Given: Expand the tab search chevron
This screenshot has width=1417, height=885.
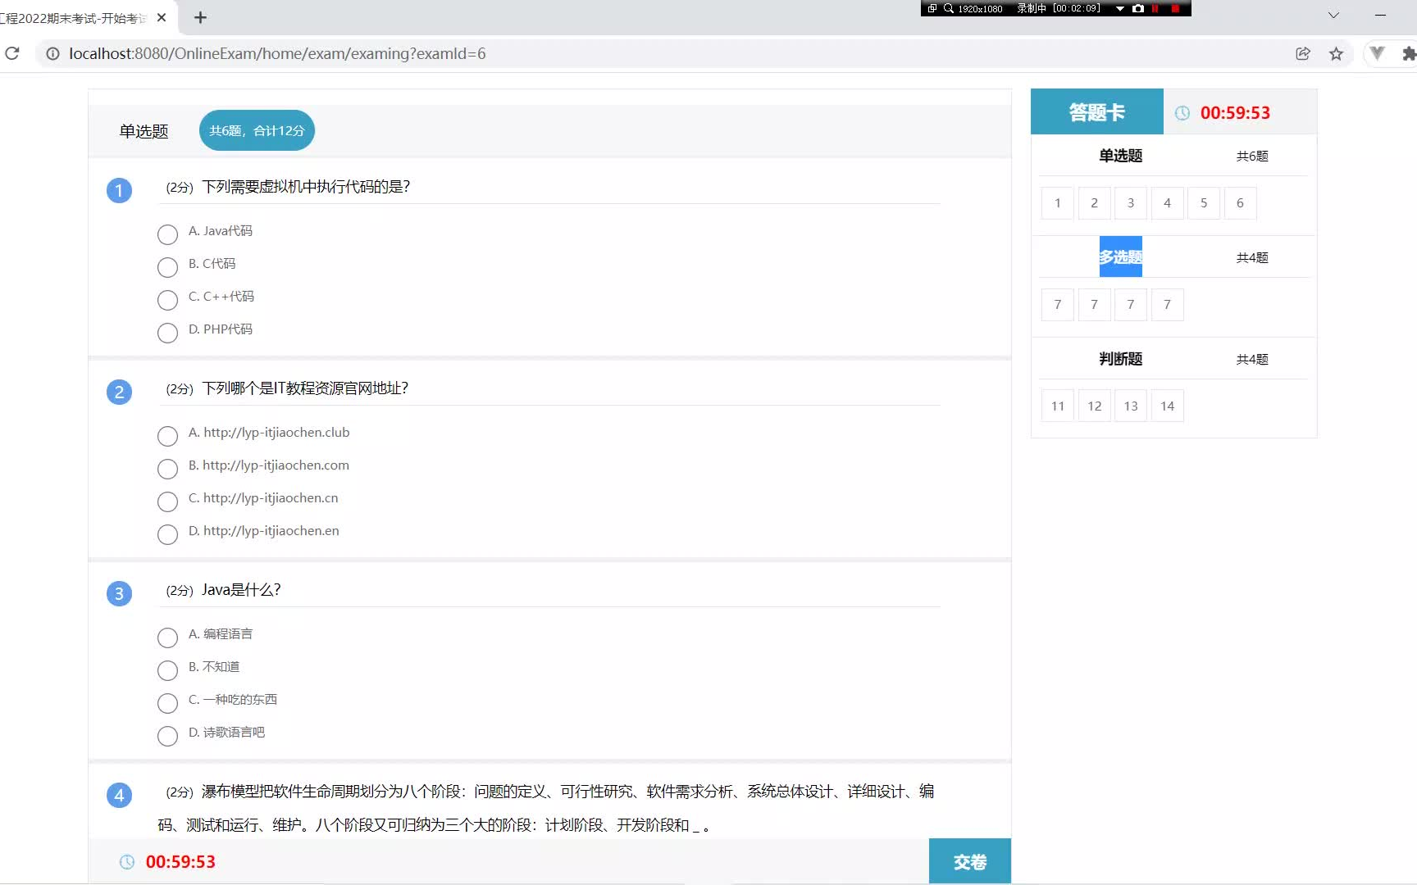Looking at the screenshot, I should pos(1333,16).
